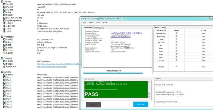Select the Test Summary tab
Image resolution: width=213 pixels, height=110 pixels.
click(89, 79)
